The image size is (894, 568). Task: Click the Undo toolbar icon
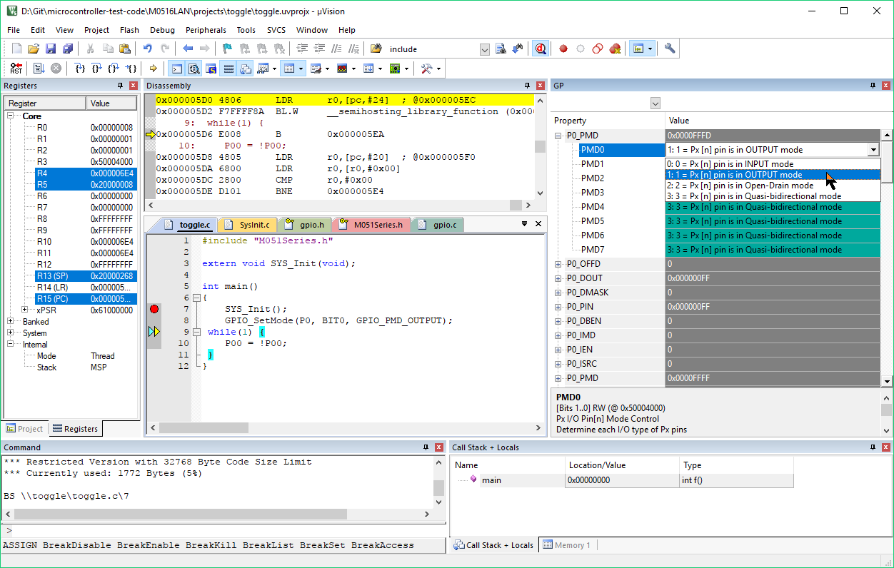click(147, 49)
